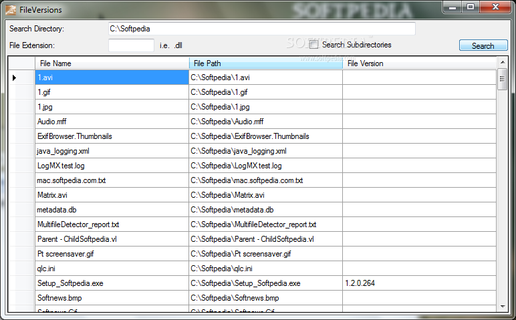516x320 pixels.
Task: Select the row header with the arrow indicator
Action: click(x=21, y=77)
